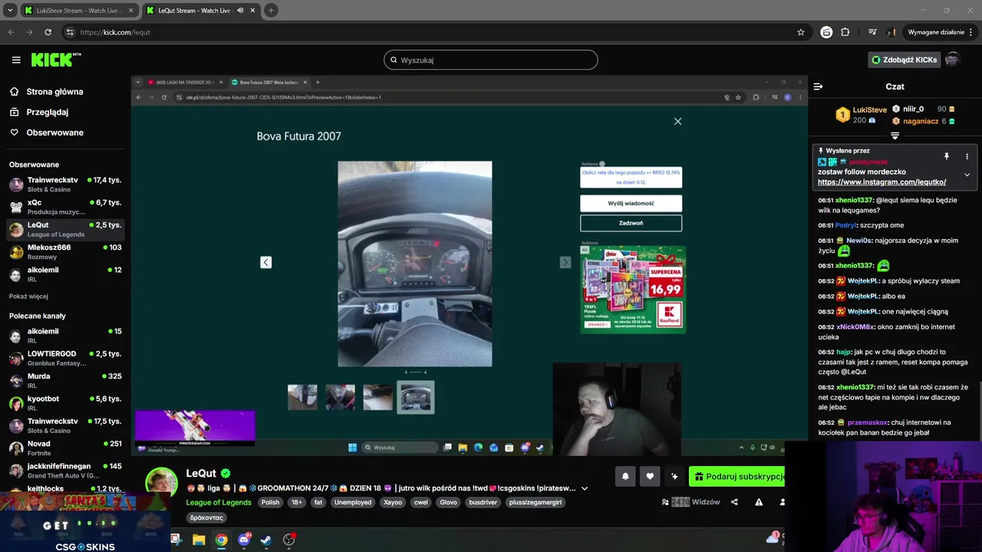Viewport: 982px width, 552px height.
Task: Click the 18+ tag
Action: [297, 502]
